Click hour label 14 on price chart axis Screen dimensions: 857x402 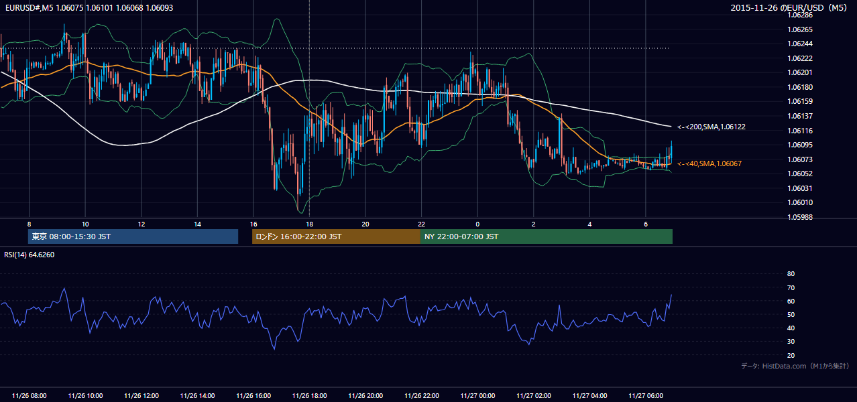(197, 224)
